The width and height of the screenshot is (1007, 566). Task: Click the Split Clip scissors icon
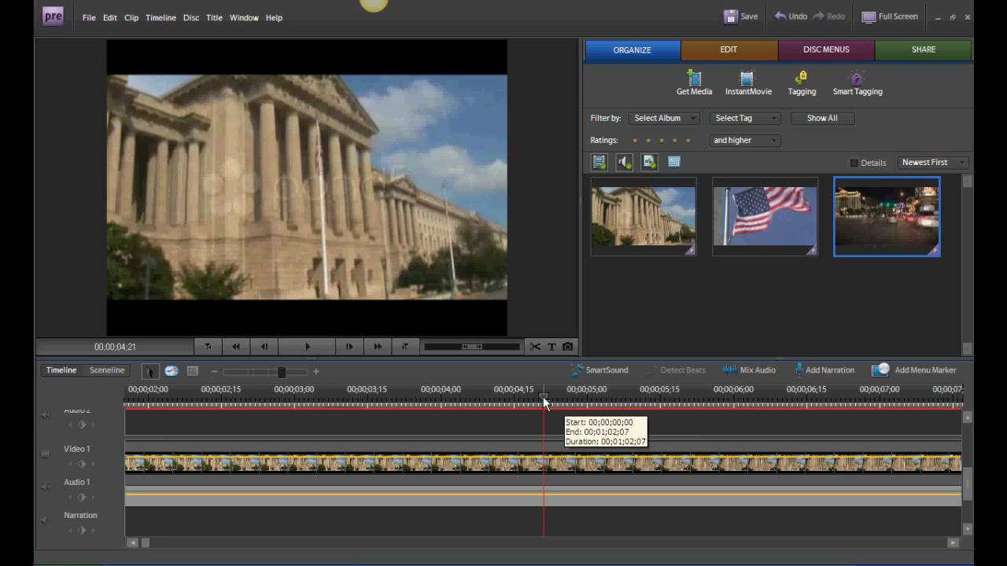click(x=535, y=347)
